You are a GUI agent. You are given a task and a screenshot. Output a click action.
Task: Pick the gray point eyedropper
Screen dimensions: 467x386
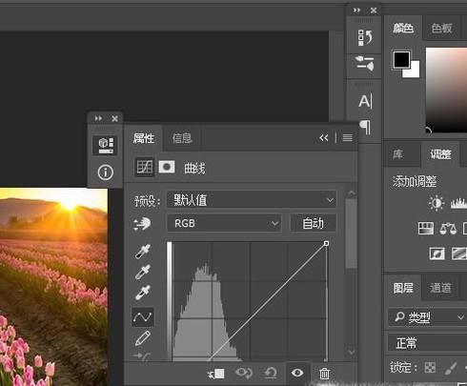tap(143, 273)
